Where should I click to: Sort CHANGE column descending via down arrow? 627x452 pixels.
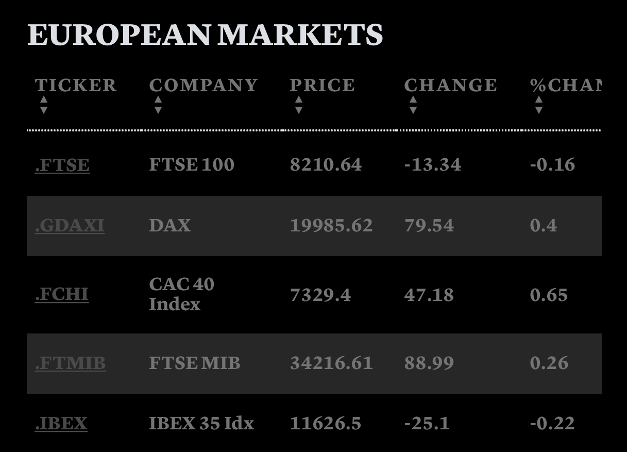coord(413,110)
